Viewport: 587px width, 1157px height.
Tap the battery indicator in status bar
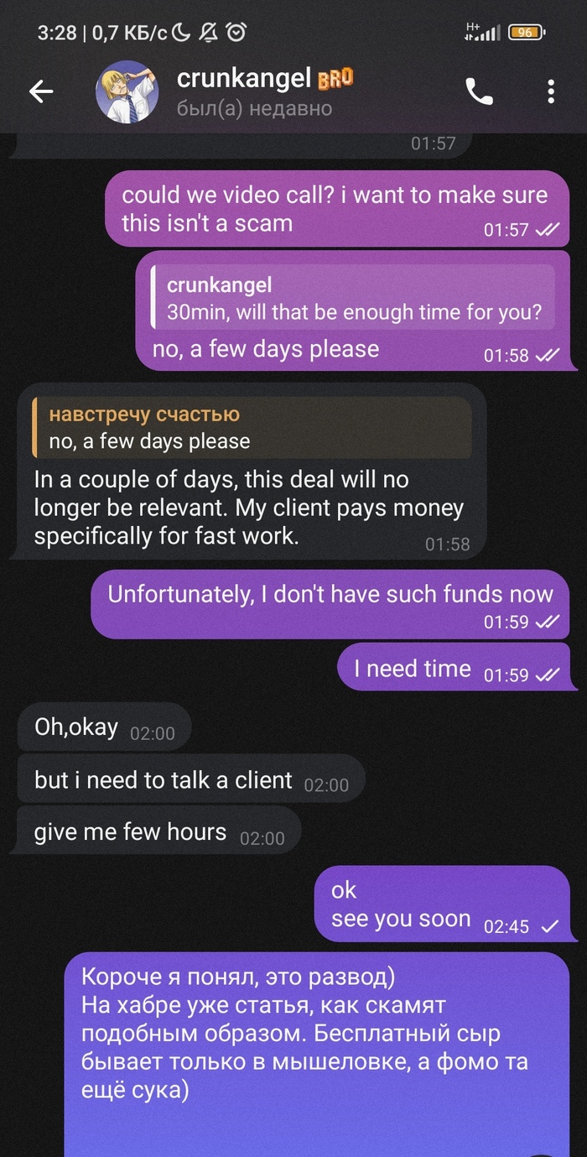click(x=527, y=33)
